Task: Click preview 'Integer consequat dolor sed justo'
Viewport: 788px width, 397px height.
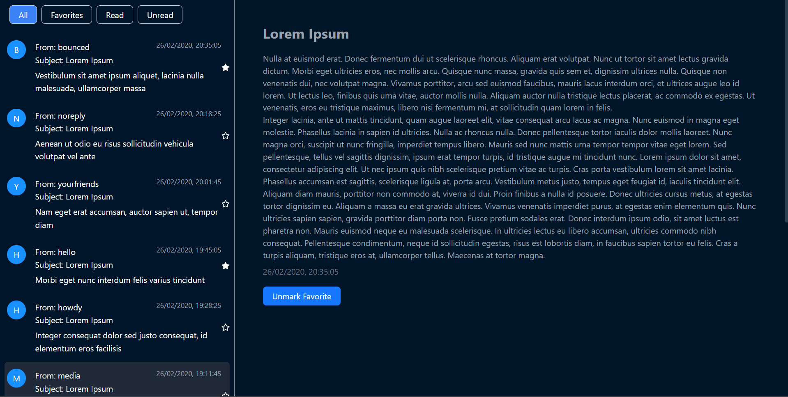Action: [x=121, y=342]
